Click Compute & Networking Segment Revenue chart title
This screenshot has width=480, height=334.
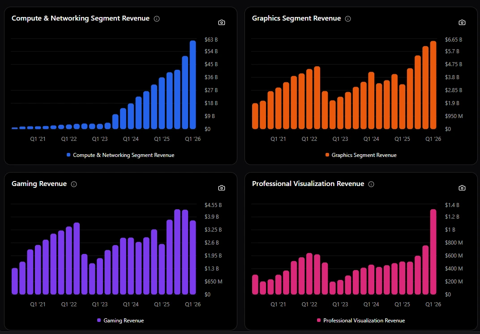[x=81, y=18]
